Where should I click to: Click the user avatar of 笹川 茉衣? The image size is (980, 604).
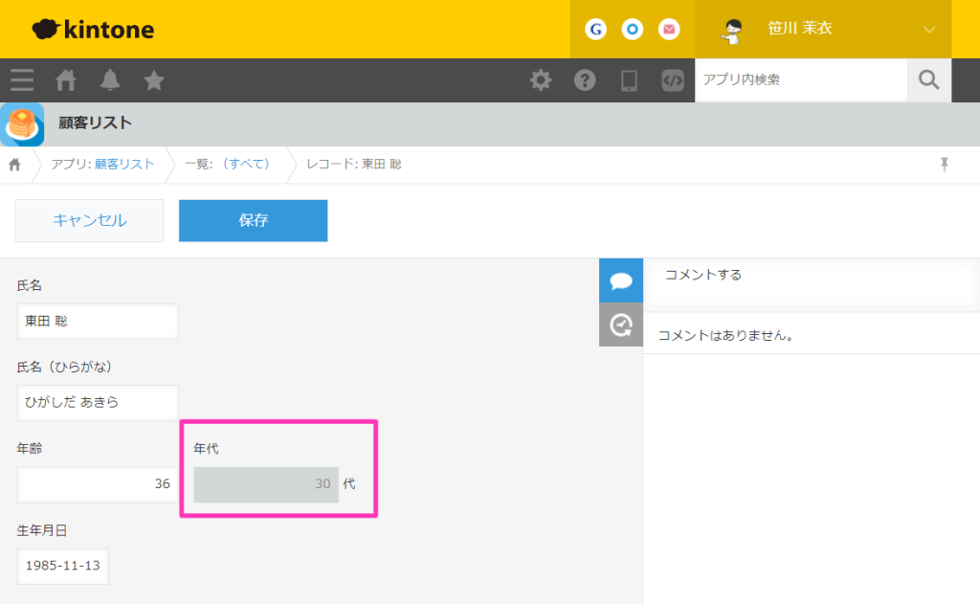pos(732,30)
